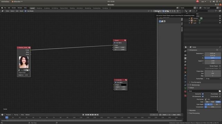Switch to the Layout workspace tab
Screen dimensions: 222x124
[32, 8]
